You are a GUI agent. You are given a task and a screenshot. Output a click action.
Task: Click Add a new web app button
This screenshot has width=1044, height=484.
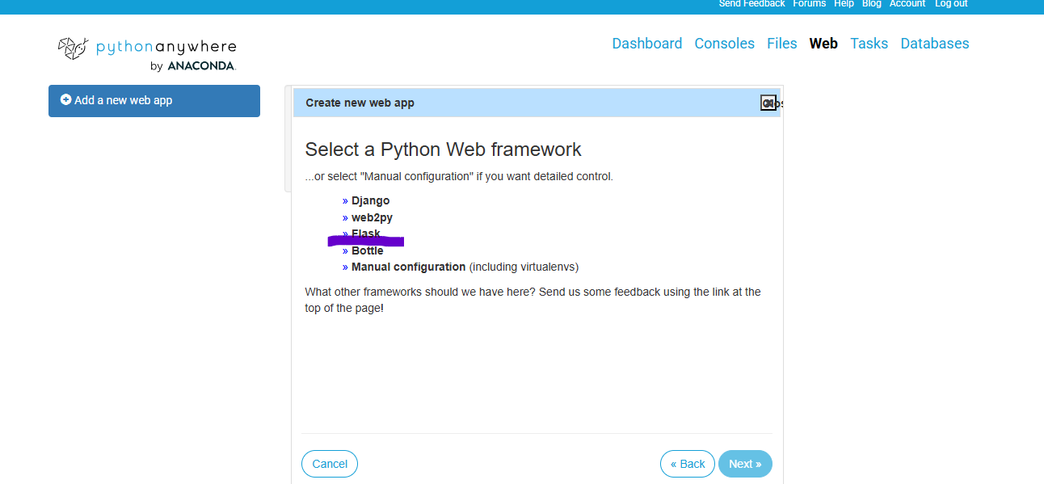(x=154, y=101)
